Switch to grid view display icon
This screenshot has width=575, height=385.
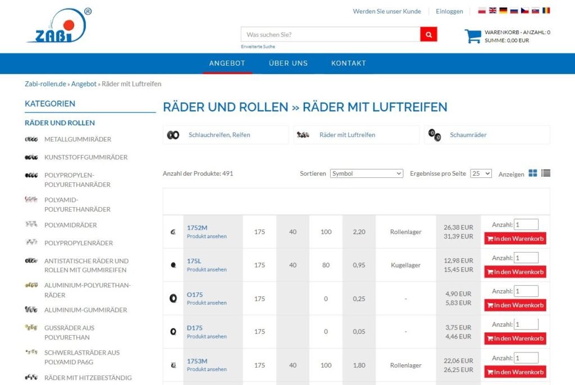[533, 173]
